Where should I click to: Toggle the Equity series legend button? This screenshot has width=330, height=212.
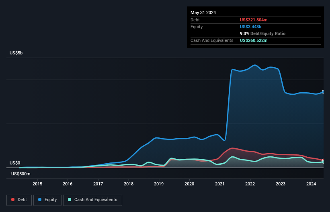tap(47, 200)
